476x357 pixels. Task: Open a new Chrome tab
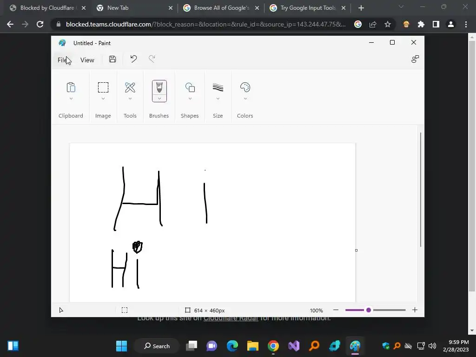[x=361, y=8]
